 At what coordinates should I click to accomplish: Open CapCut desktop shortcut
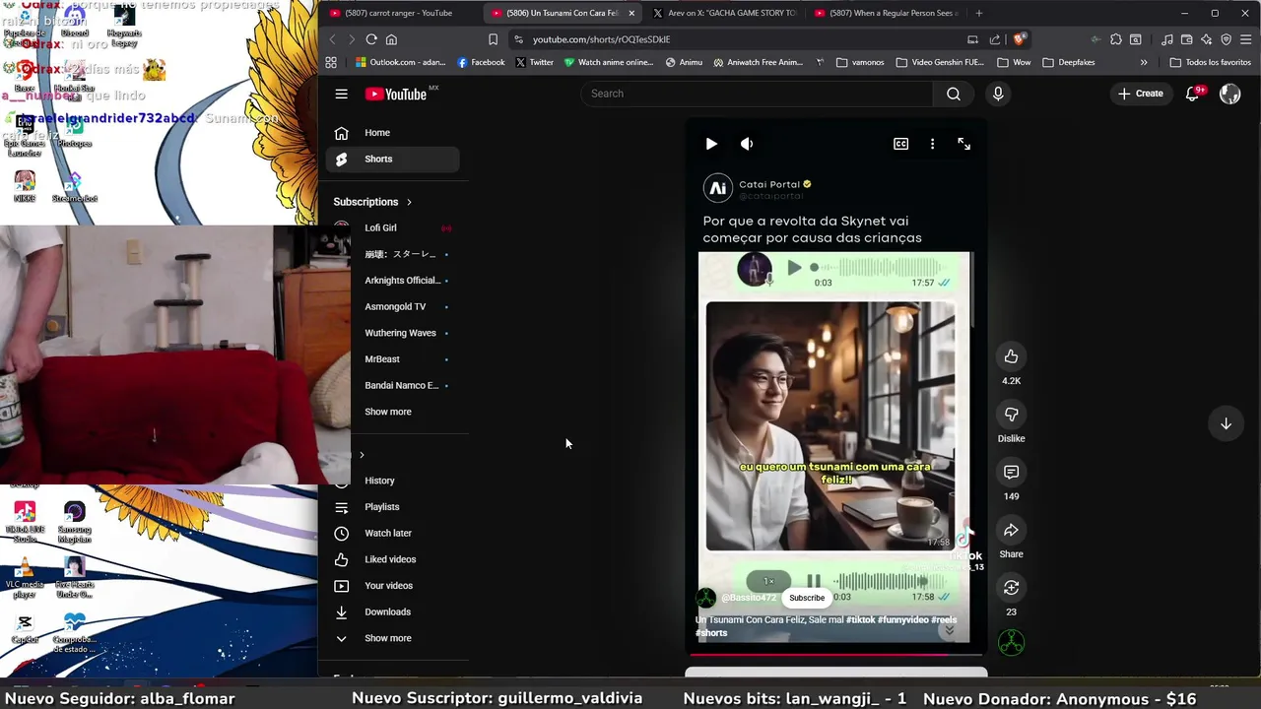coord(25,629)
